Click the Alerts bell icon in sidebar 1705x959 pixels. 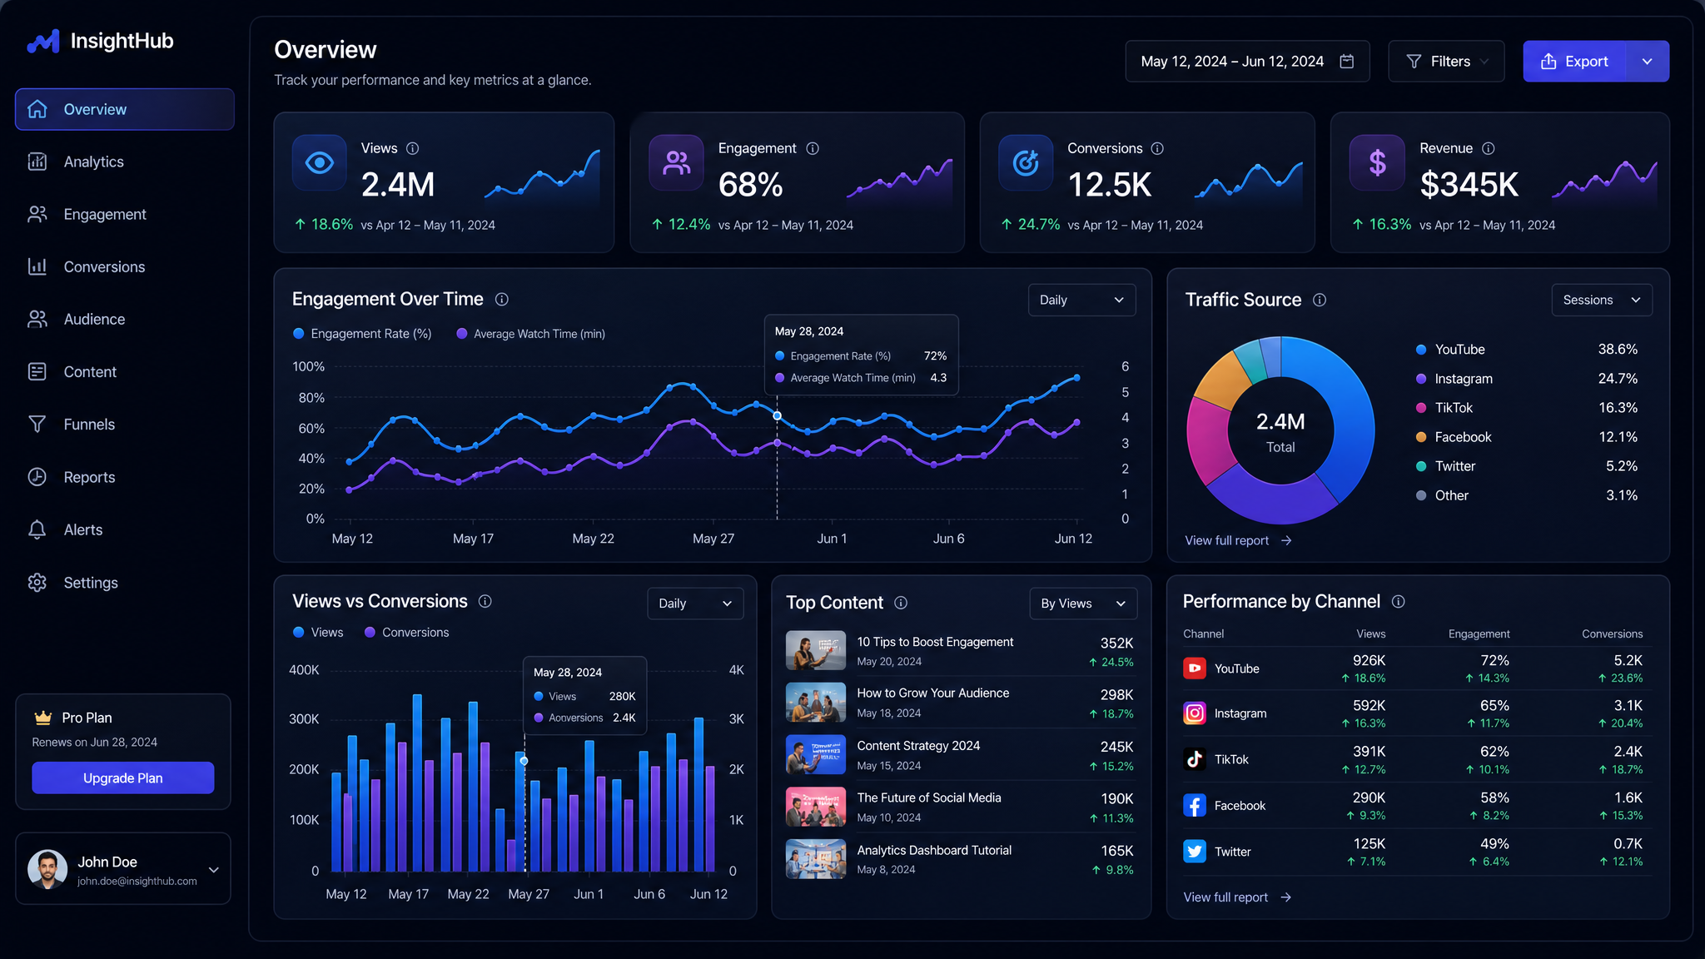click(x=37, y=530)
